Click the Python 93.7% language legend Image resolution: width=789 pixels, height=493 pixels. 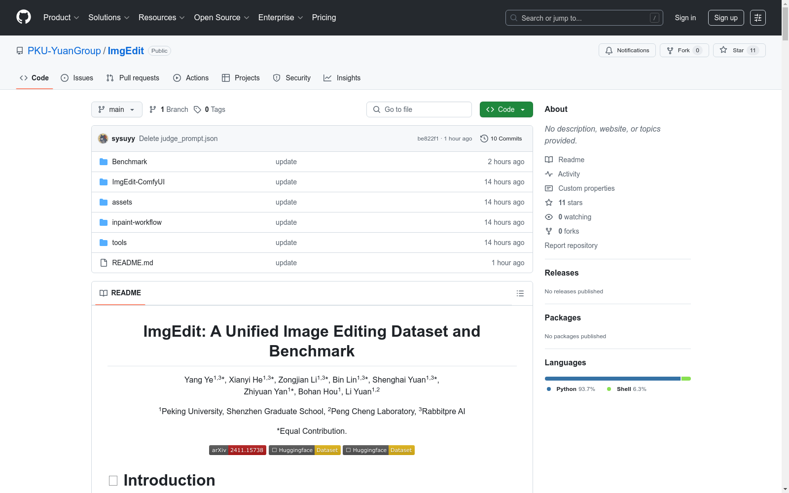coord(571,389)
